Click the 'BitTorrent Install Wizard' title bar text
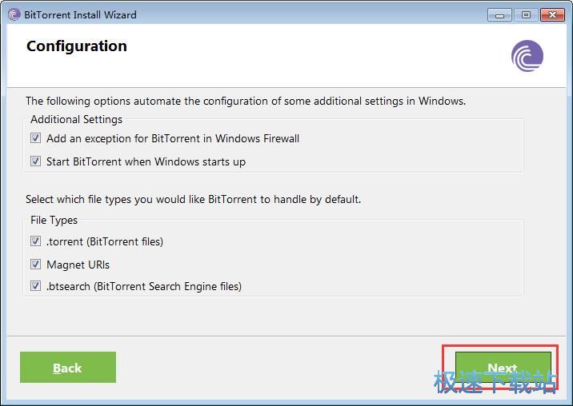Image resolution: width=573 pixels, height=406 pixels. [80, 15]
